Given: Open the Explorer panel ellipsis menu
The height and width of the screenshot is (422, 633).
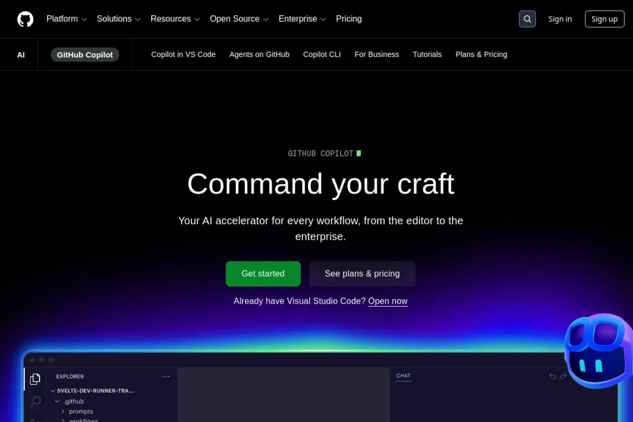Looking at the screenshot, I should 167,376.
